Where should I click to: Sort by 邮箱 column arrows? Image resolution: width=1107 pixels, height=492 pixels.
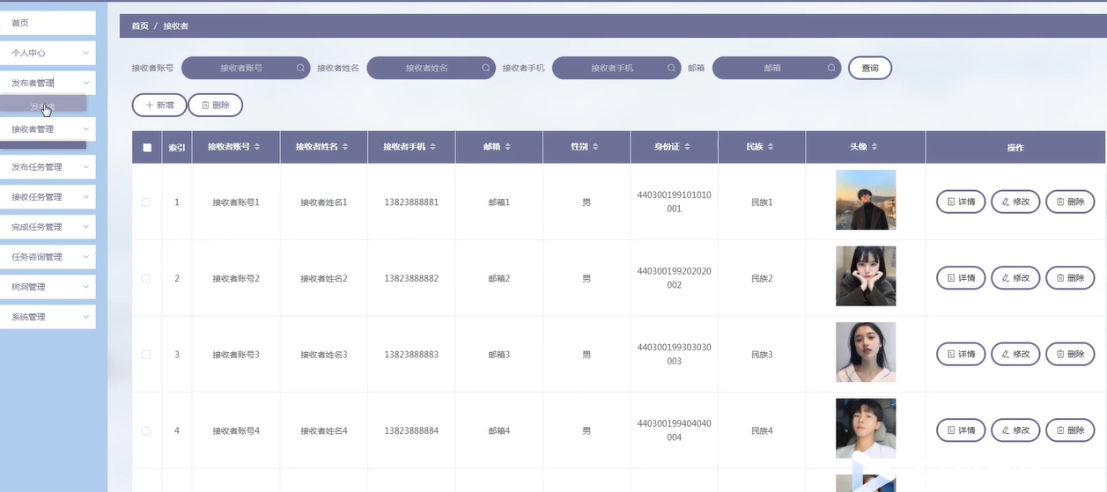coord(508,147)
